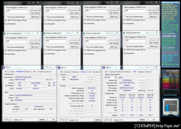Switch to CPU tab in CPU-Z Mainboard window
Viewport: 181px width, 129px height.
point(6,72)
